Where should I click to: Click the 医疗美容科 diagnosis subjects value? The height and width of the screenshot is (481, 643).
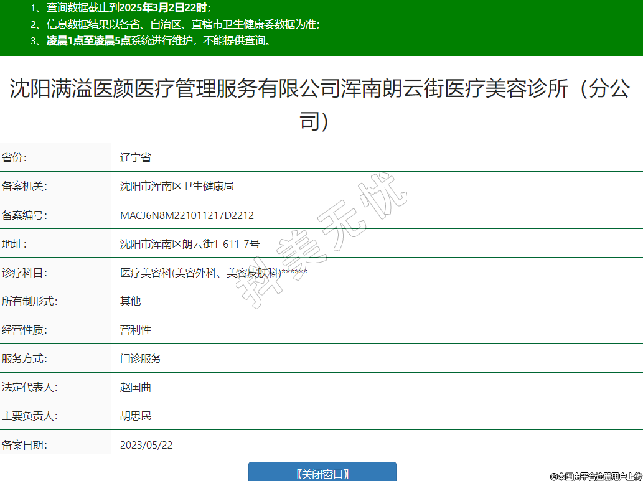tap(214, 273)
